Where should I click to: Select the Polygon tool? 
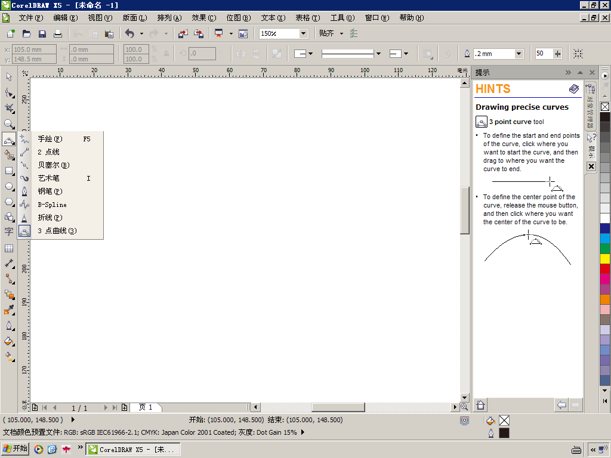point(9,202)
